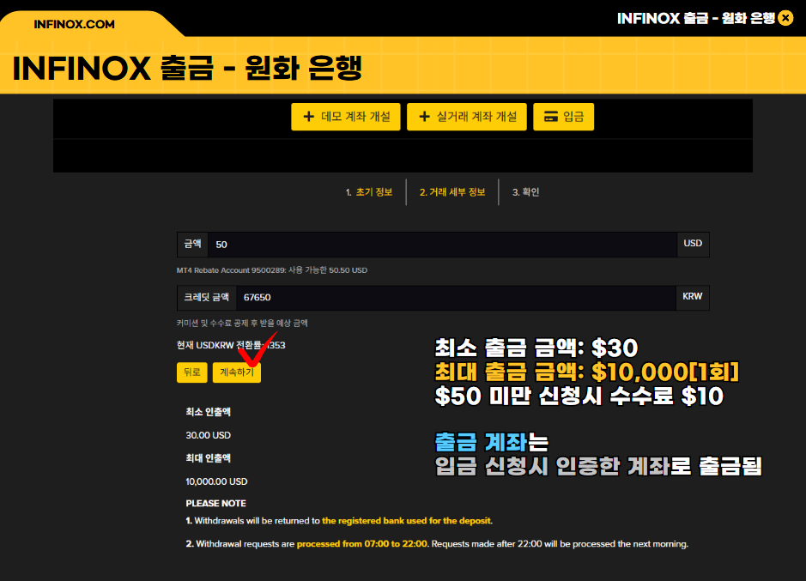Image resolution: width=806 pixels, height=581 pixels.
Task: Click the USD currency label
Action: tap(693, 243)
